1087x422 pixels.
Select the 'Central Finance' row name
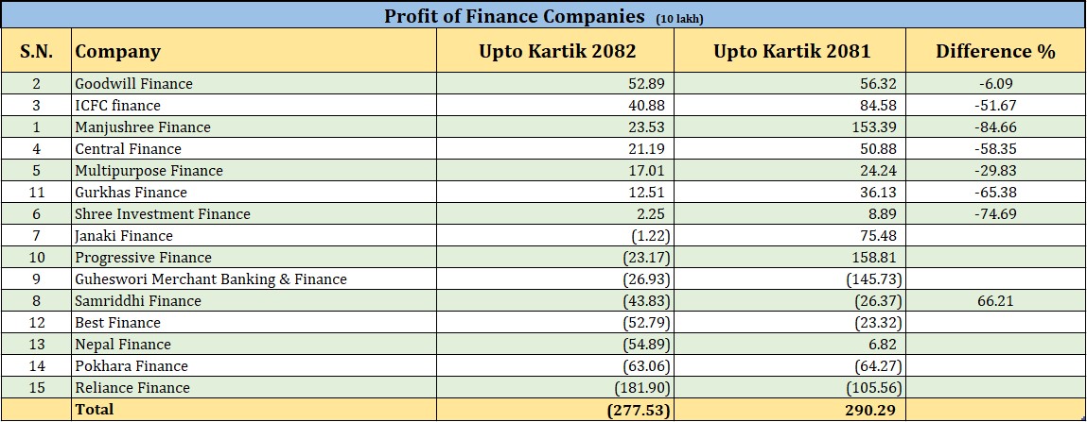pyautogui.click(x=128, y=149)
